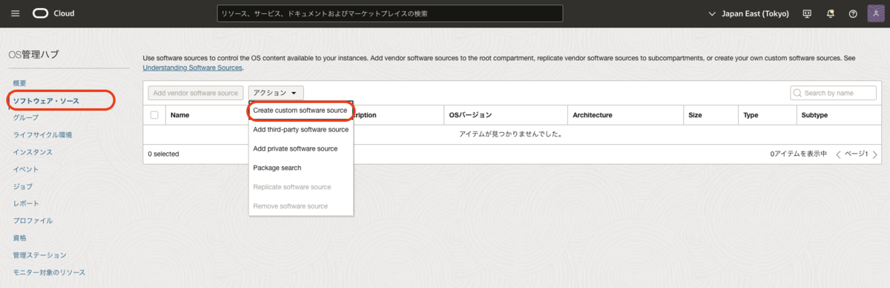This screenshot has height=288, width=890.
Task: Click the disabled Replicate software source entry
Action: pos(300,187)
